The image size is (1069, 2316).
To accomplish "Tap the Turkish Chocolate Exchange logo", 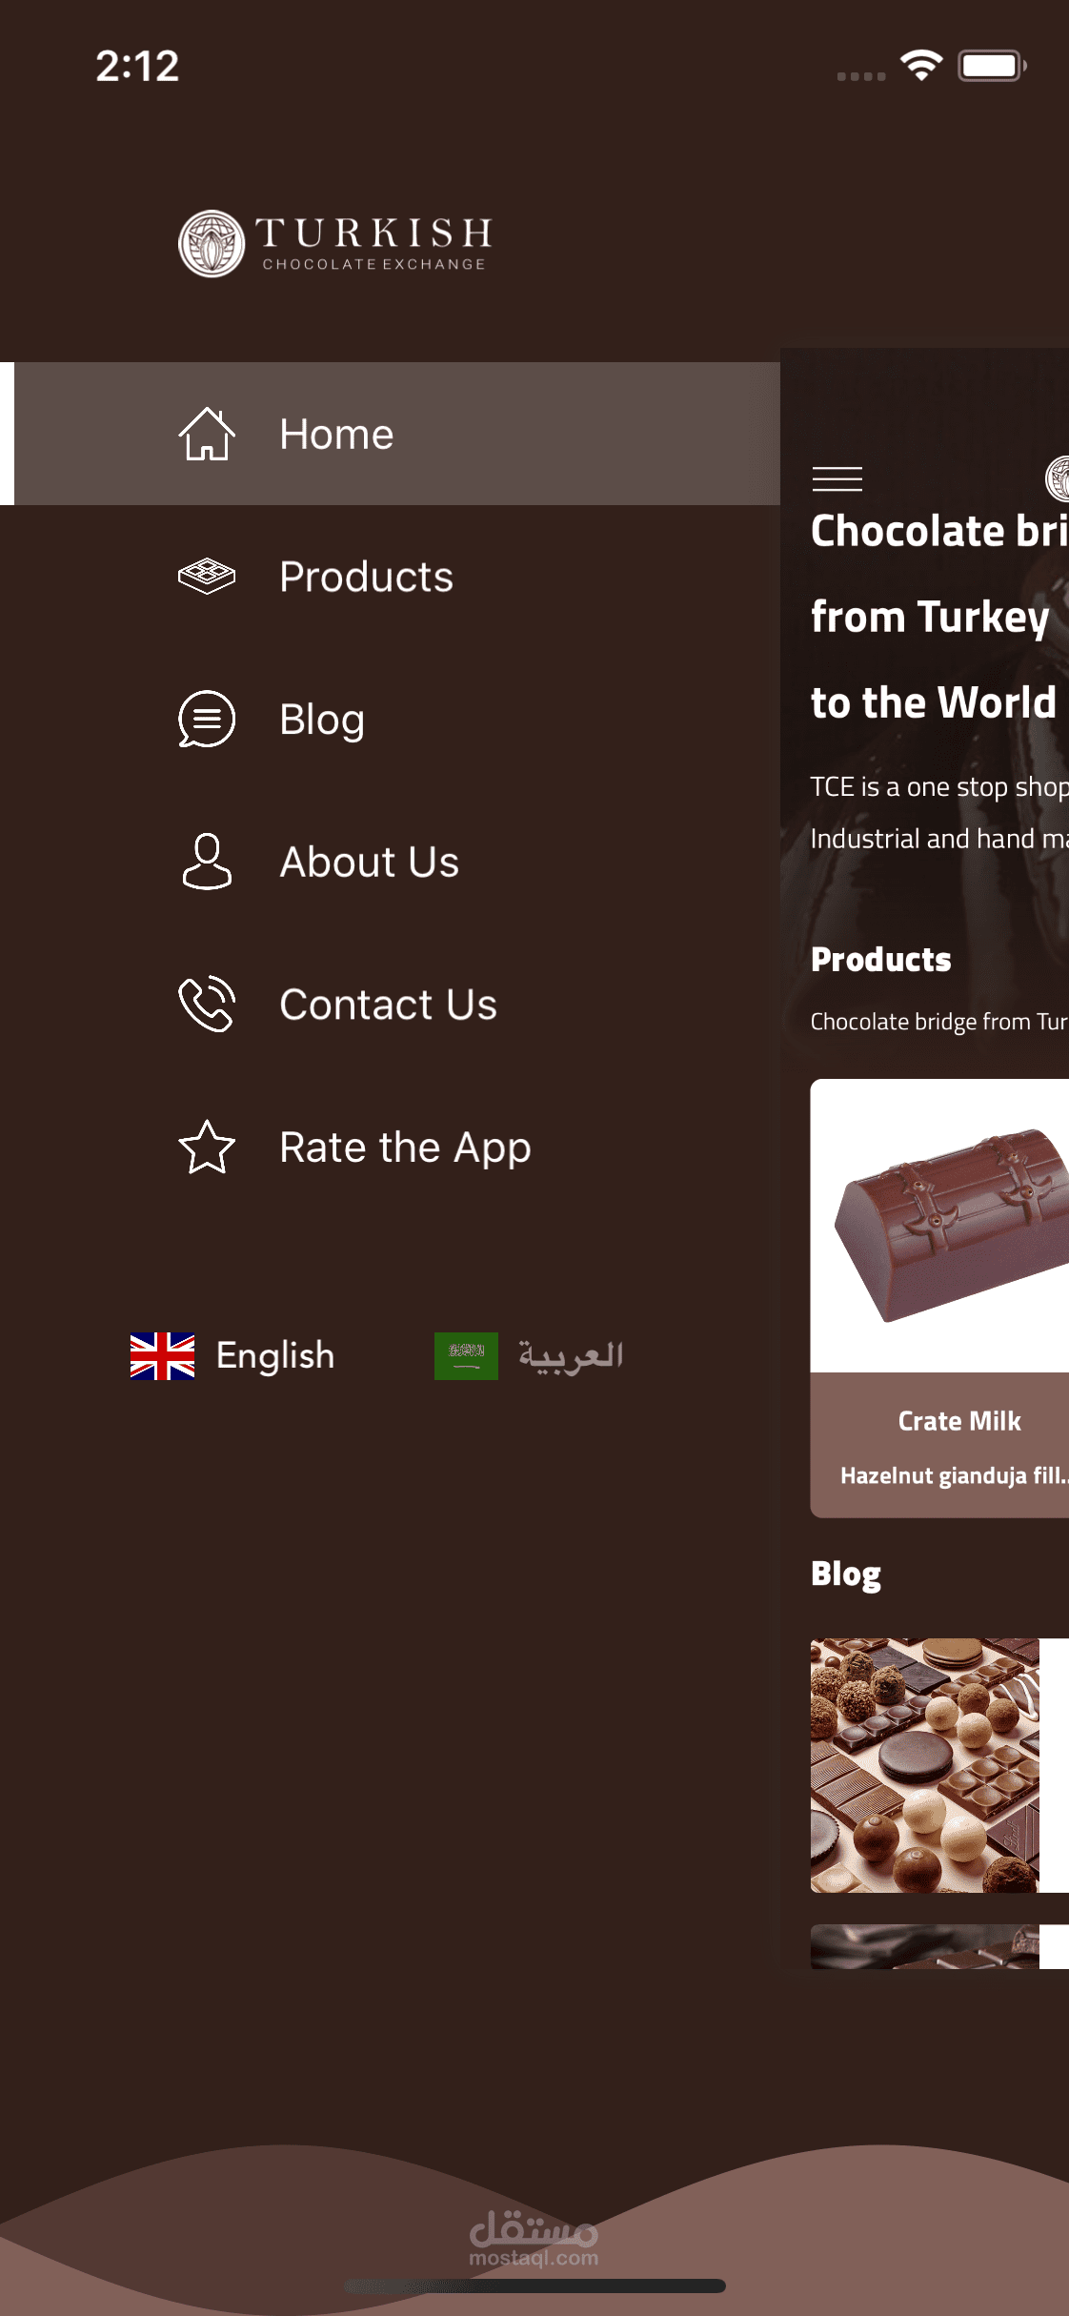I will pos(335,244).
